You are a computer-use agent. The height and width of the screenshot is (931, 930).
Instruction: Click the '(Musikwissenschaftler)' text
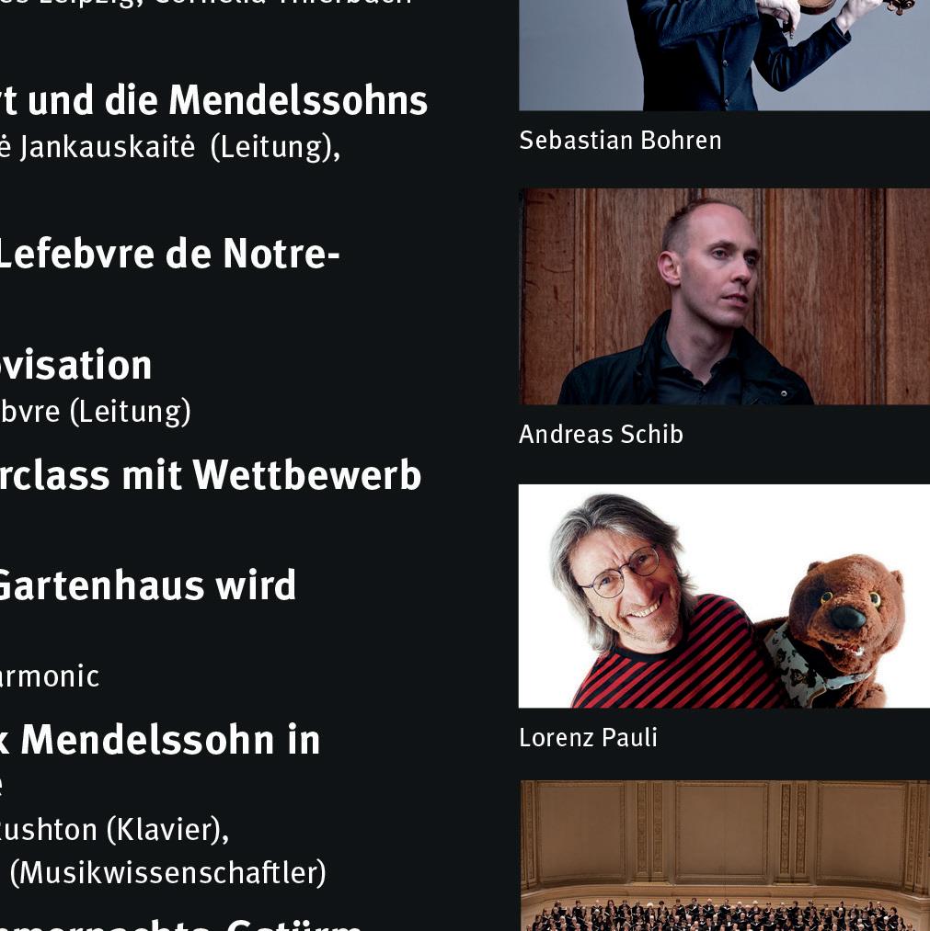[168, 873]
